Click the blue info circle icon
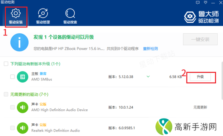The height and width of the screenshot is (136, 223). 19,42
